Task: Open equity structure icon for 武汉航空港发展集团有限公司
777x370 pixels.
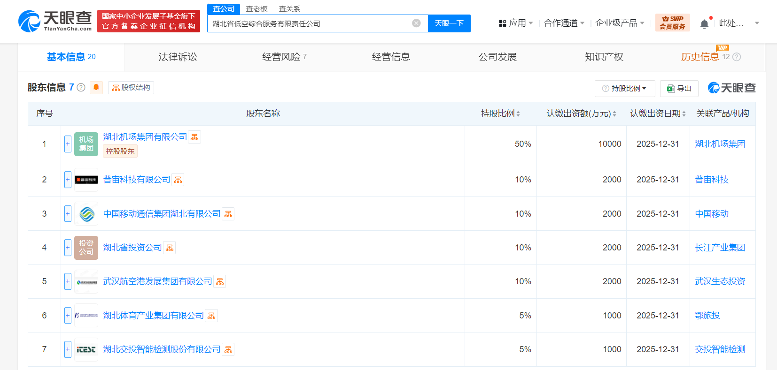Action: click(219, 281)
